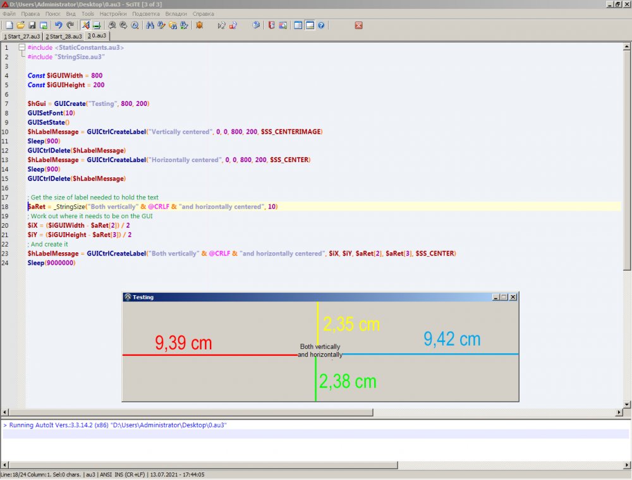Image resolution: width=632 pixels, height=480 pixels.
Task: Click the first magnifier zoom icon
Action: [112, 25]
